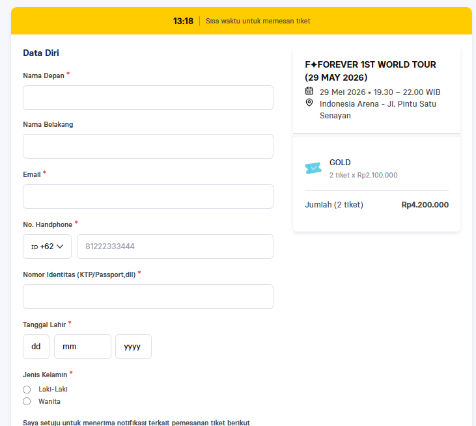Screen dimensions: 476x426
Task: Open the mm birth month dropdown
Action: [x=83, y=347]
